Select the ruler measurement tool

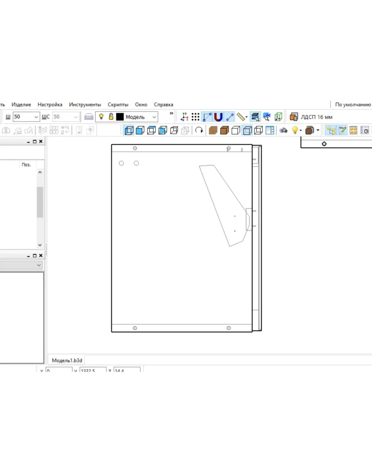tap(240, 117)
